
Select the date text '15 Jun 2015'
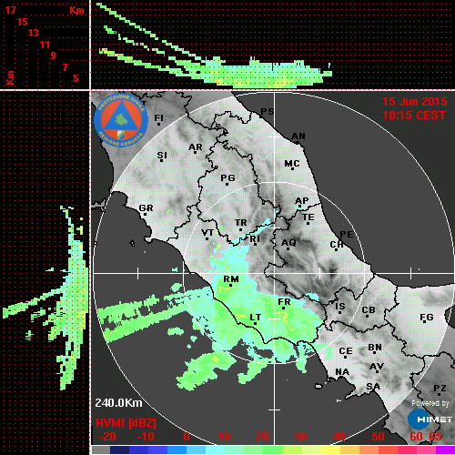tap(415, 102)
